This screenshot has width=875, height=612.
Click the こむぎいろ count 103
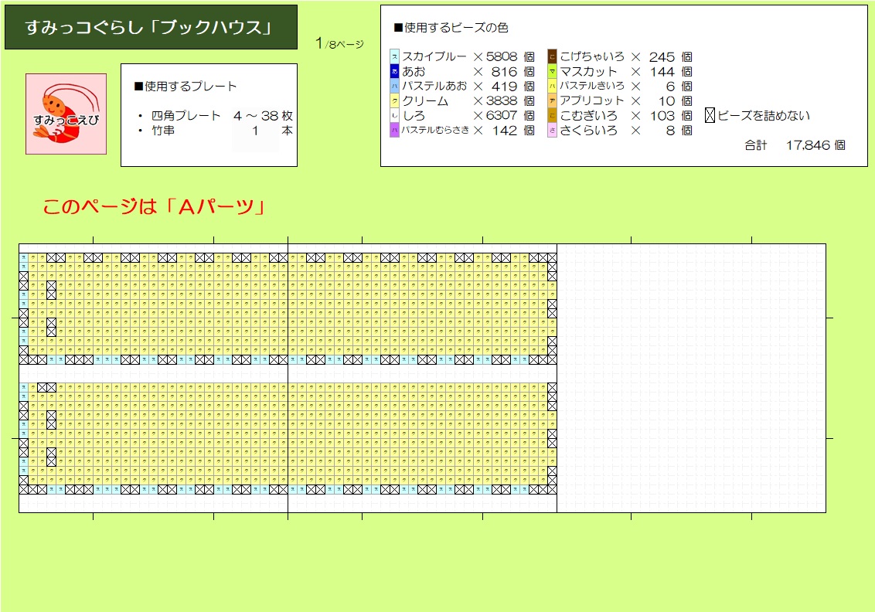click(662, 115)
